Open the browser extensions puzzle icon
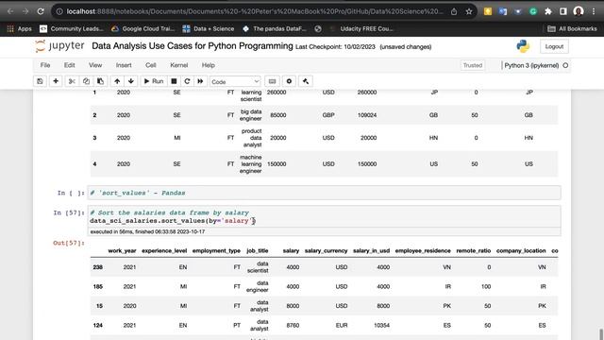 click(548, 11)
